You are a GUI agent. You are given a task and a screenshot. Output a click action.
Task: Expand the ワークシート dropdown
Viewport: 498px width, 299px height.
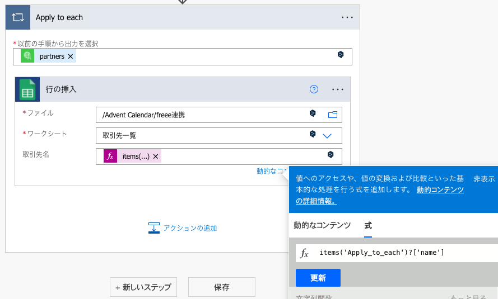(327, 136)
